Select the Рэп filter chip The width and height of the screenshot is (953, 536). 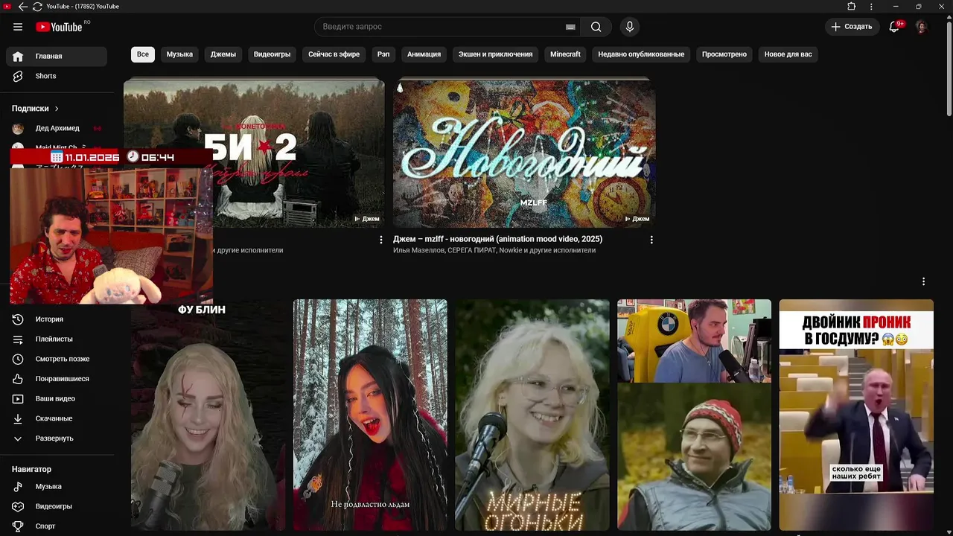pos(383,54)
